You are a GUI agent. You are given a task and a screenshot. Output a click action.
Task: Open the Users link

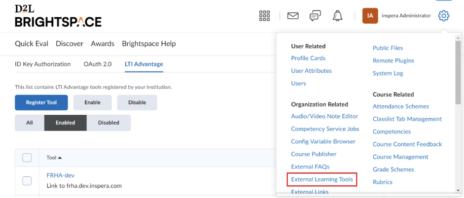(x=299, y=83)
